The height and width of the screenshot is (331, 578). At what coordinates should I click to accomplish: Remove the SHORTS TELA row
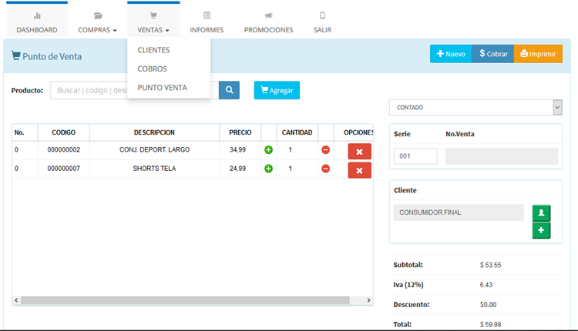point(359,170)
